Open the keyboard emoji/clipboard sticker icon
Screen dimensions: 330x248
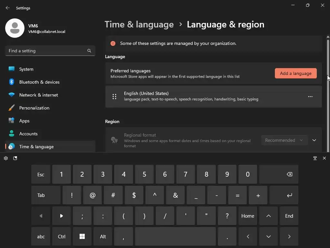15,158
